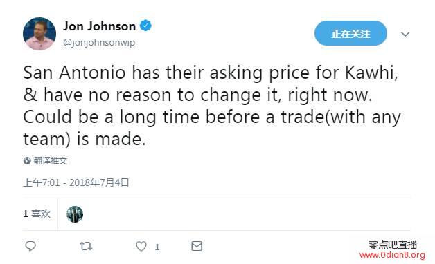Click the blue verified badge beside Jon Johnson
Screen dimensions: 435x264
click(x=145, y=26)
